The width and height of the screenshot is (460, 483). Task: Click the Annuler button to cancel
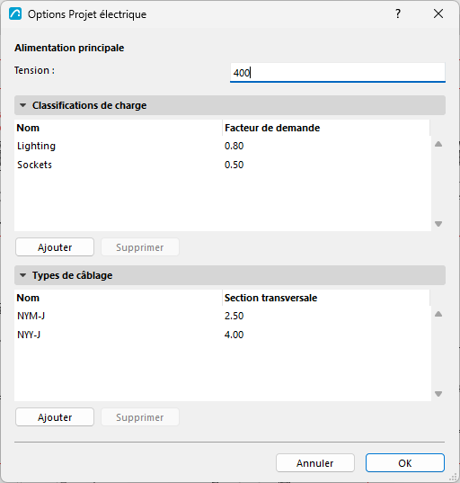(315, 462)
